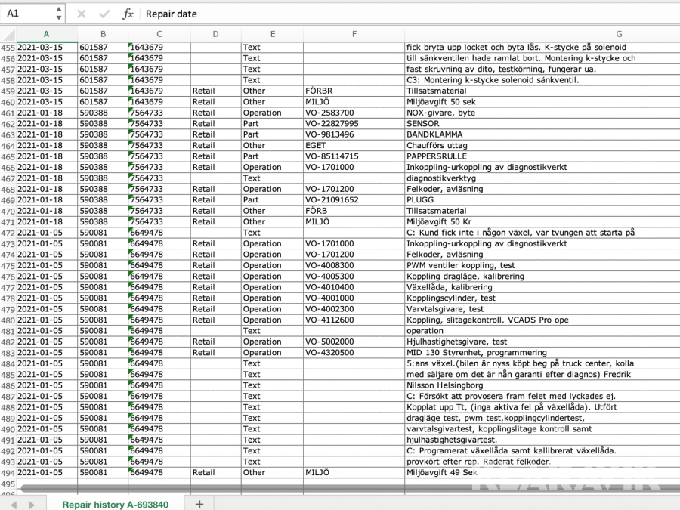Click the green error indicator on cell C461

(x=131, y=110)
